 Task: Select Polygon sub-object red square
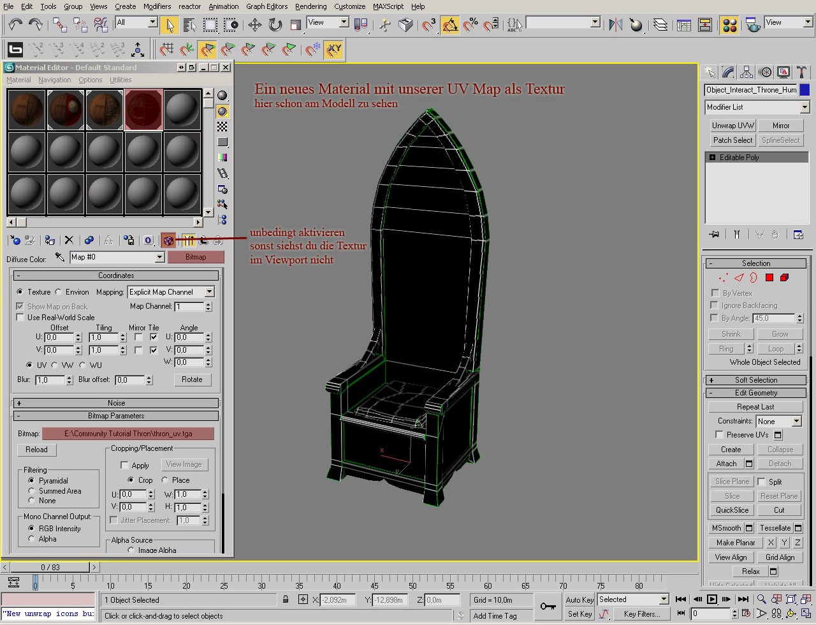pyautogui.click(x=769, y=277)
